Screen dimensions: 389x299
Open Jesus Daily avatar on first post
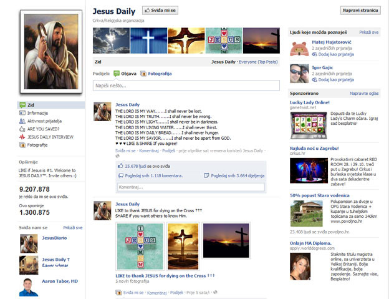(102, 111)
